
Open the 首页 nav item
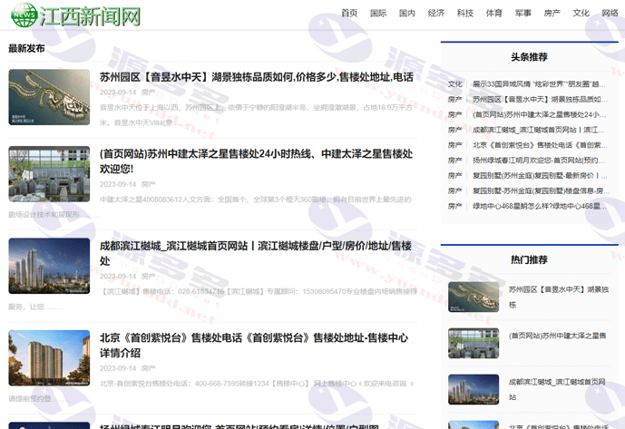(349, 14)
